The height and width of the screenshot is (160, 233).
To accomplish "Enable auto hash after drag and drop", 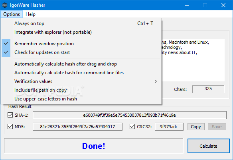I will coord(81,64).
